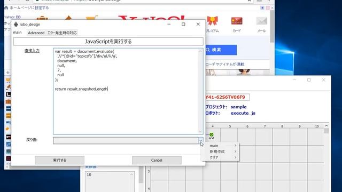Click the black L icon in Yahoo sidebar
Image resolution: width=342 pixels, height=192 pixels.
[x=9, y=94]
